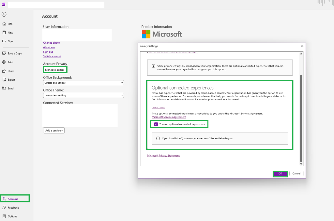Viewport: 334px width, 221px height.
Task: Select the Account sidebar item
Action: tap(15, 199)
